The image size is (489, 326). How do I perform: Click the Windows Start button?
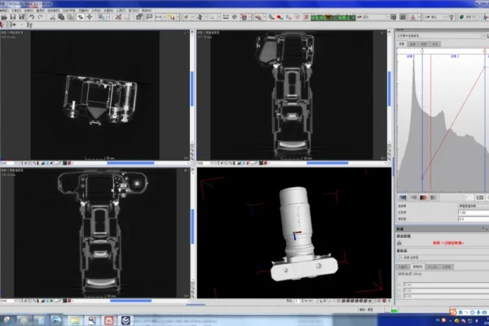click(8, 319)
